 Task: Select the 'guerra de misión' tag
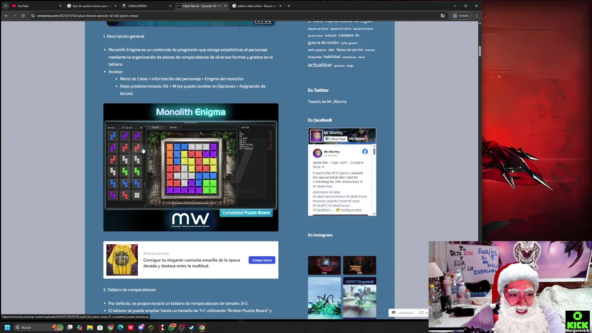click(x=323, y=43)
